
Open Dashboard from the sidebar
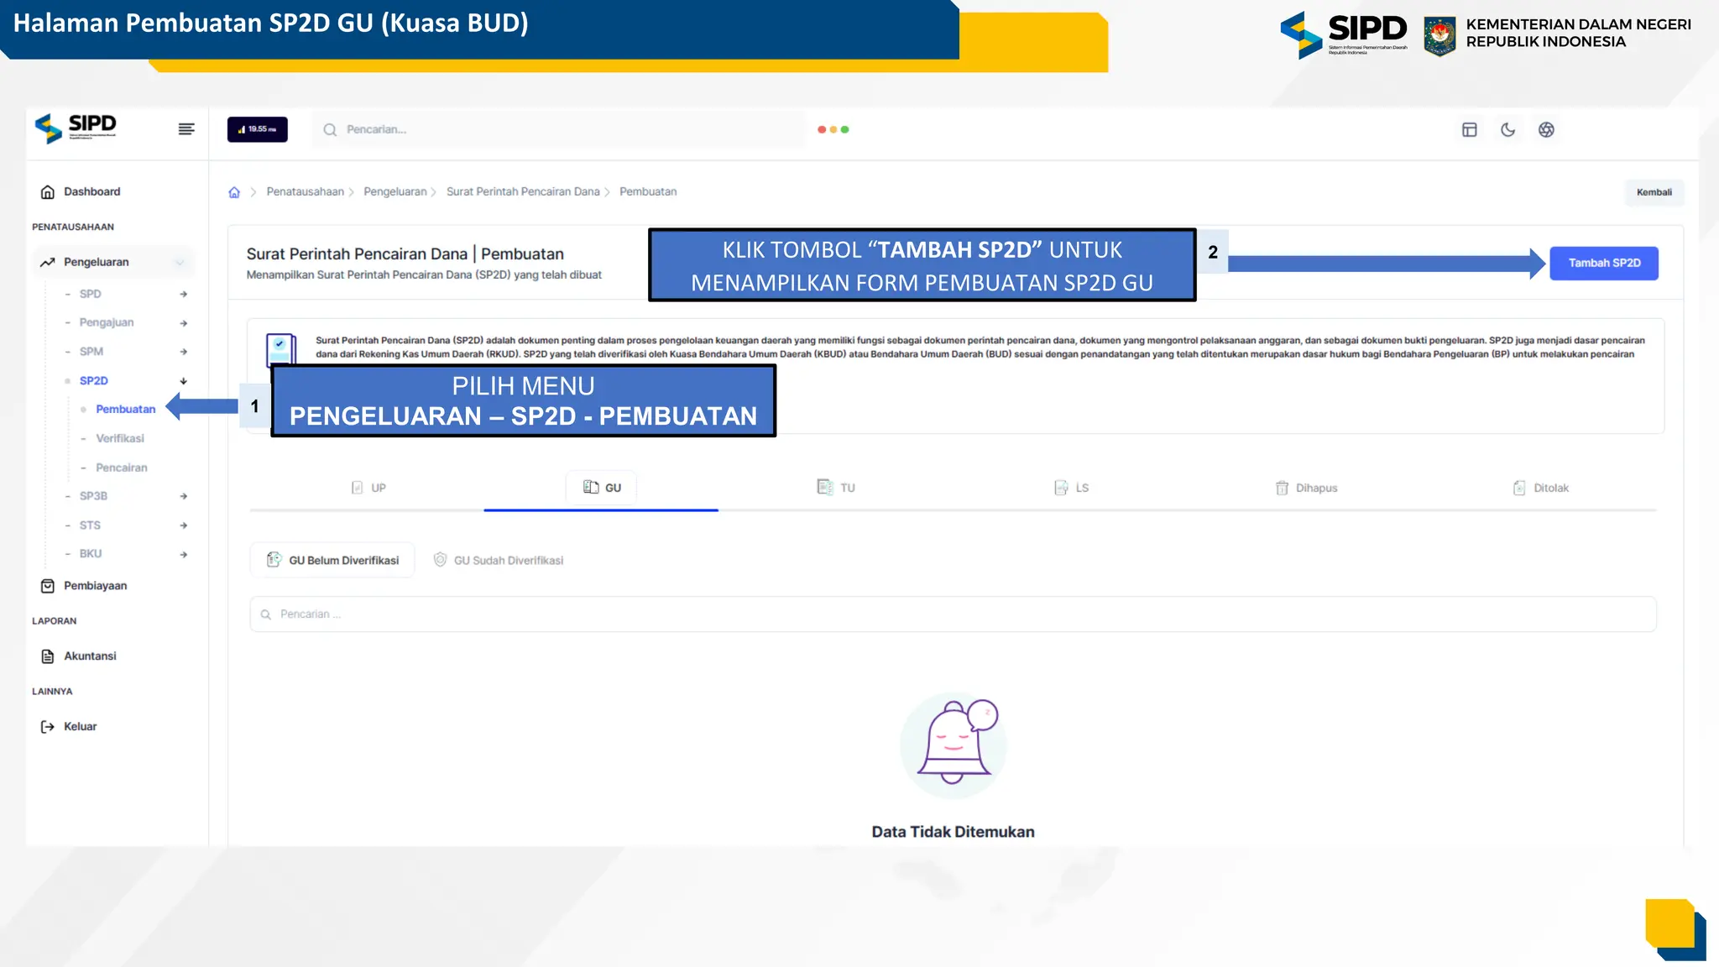[91, 191]
